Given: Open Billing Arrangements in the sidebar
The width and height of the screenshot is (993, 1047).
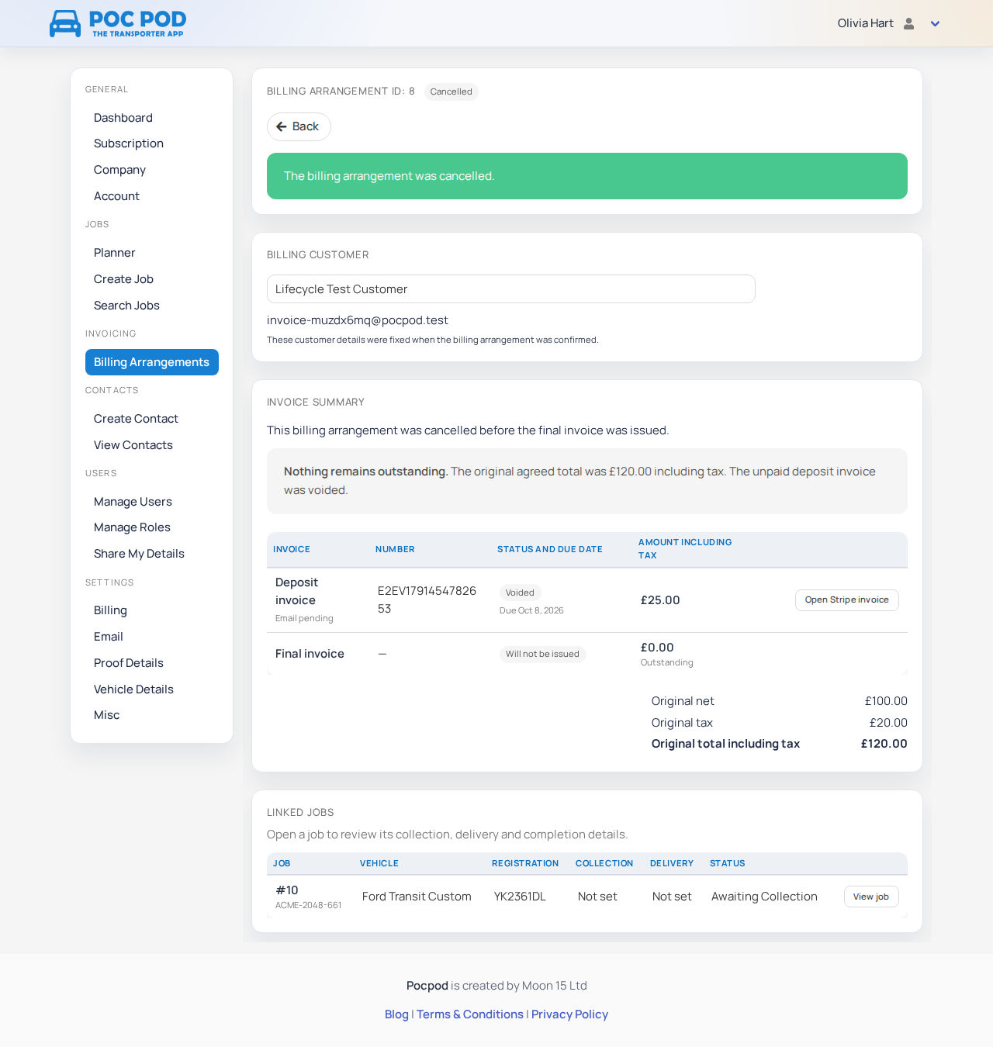Looking at the screenshot, I should coord(152,362).
